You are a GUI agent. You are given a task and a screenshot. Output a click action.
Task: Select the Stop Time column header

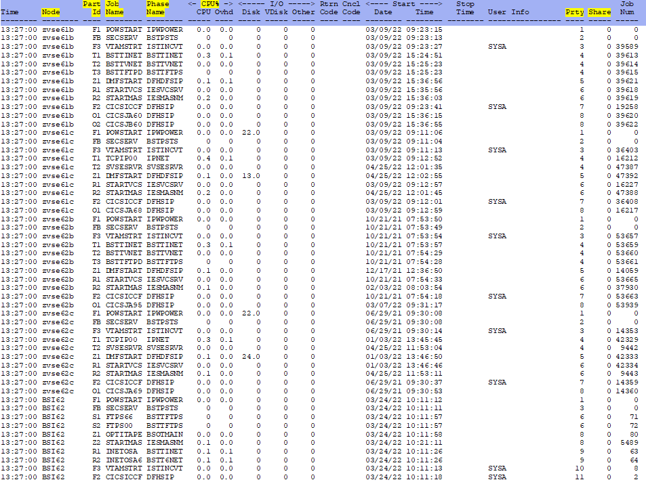465,8
